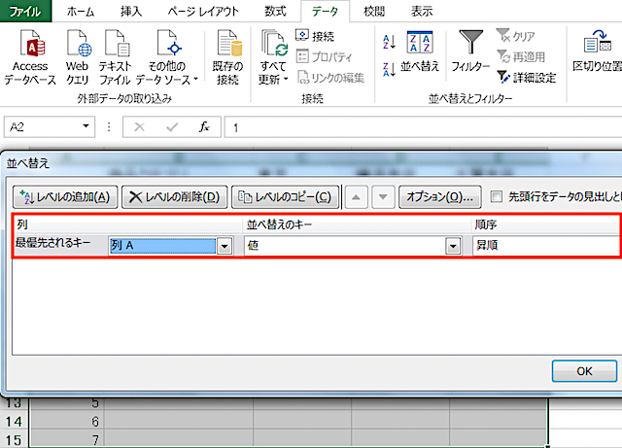Screen dimensions: 622x448
Task: Click the formula bar confirm check icon
Action: pyautogui.click(x=172, y=127)
